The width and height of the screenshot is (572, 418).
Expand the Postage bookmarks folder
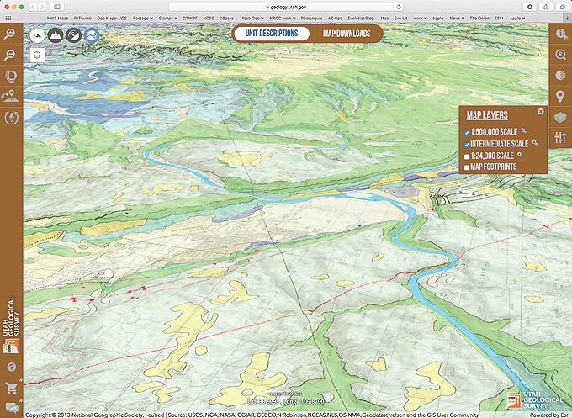coord(141,17)
